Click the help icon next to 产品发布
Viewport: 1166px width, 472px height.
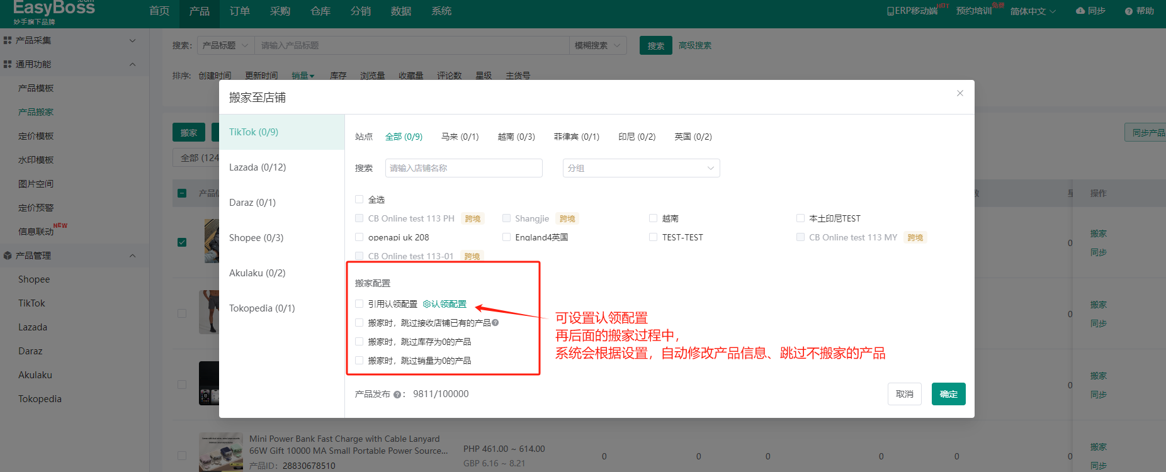[x=397, y=395]
